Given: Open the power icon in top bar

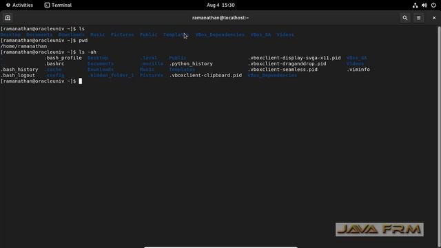Looking at the screenshot, I should coord(433,5).
